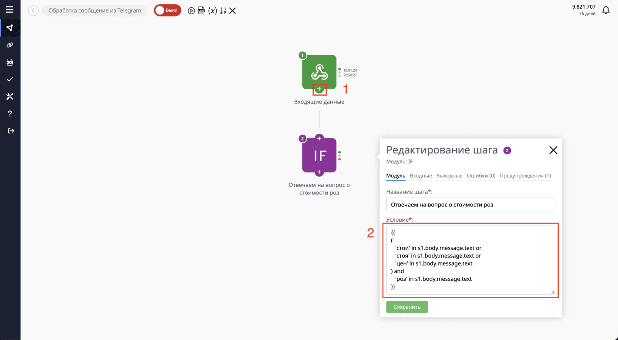This screenshot has width=618, height=340.
Task: Enable the scenario with the Выкл toggle
Action: (x=167, y=10)
